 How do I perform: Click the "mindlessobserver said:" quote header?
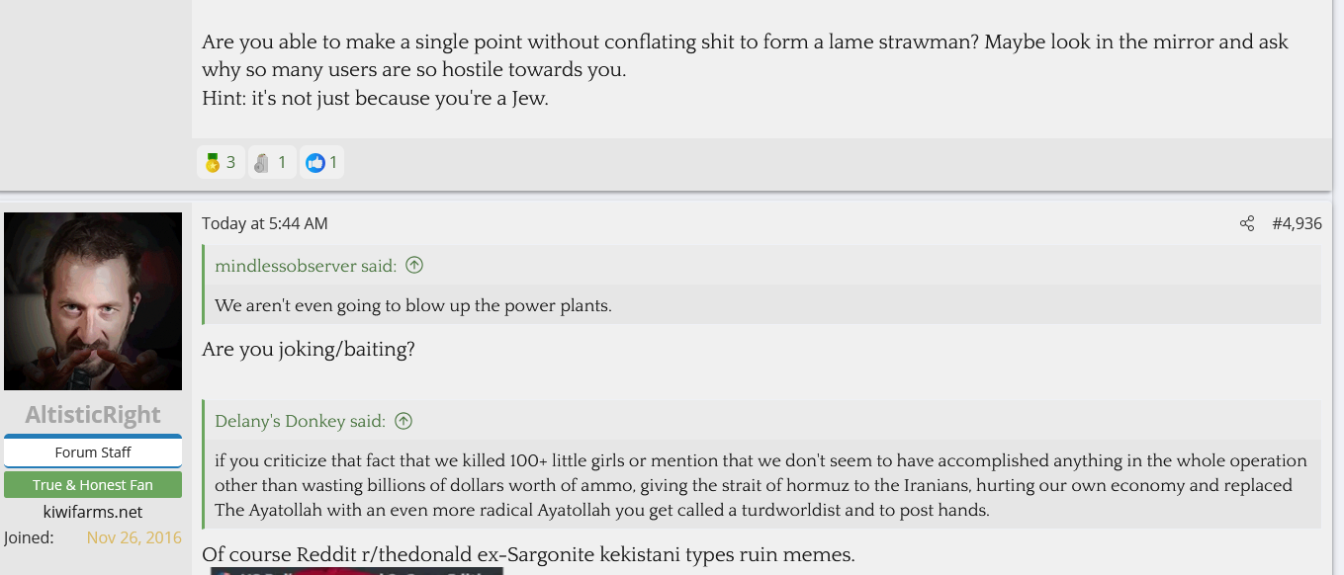pyautogui.click(x=306, y=265)
